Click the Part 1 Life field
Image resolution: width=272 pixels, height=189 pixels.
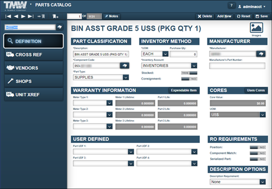(x=177, y=103)
